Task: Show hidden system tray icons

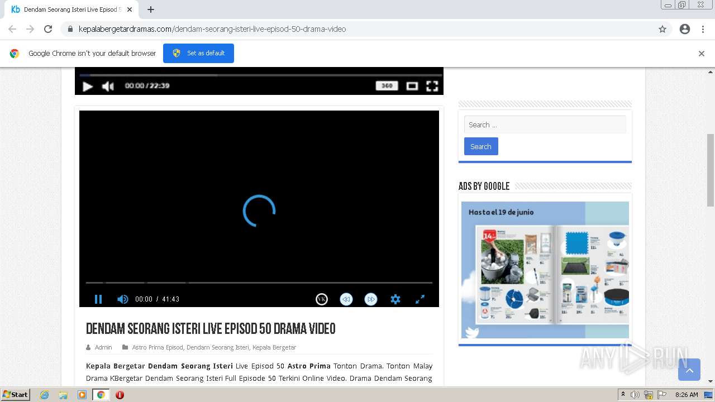Action: [623, 395]
